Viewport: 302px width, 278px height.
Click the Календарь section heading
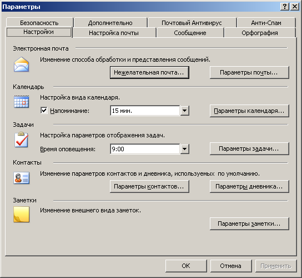pos(28,87)
